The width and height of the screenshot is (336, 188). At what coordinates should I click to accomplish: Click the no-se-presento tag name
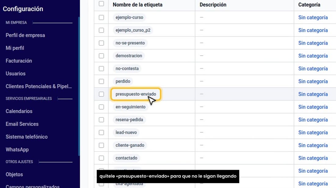point(130,43)
